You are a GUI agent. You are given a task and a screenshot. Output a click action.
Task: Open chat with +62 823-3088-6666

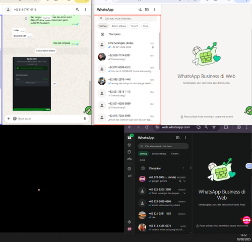coord(163,203)
